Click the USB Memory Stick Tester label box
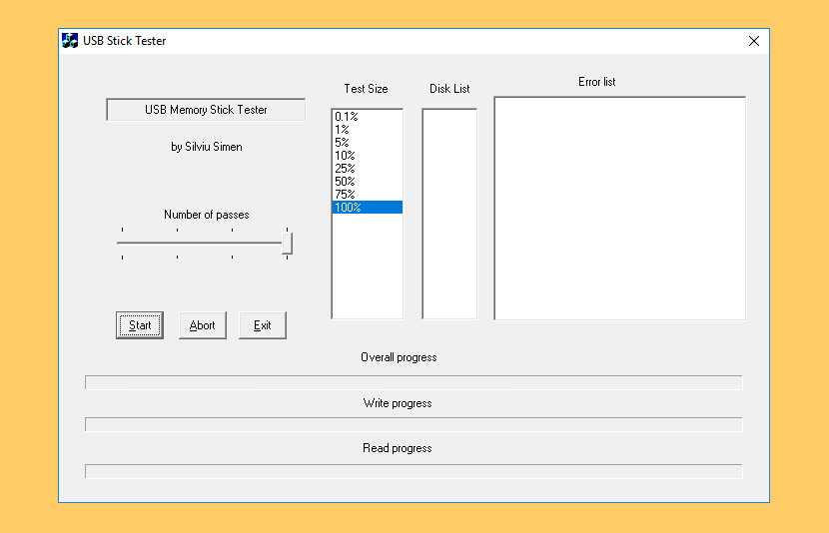The height and width of the screenshot is (533, 829). click(206, 110)
